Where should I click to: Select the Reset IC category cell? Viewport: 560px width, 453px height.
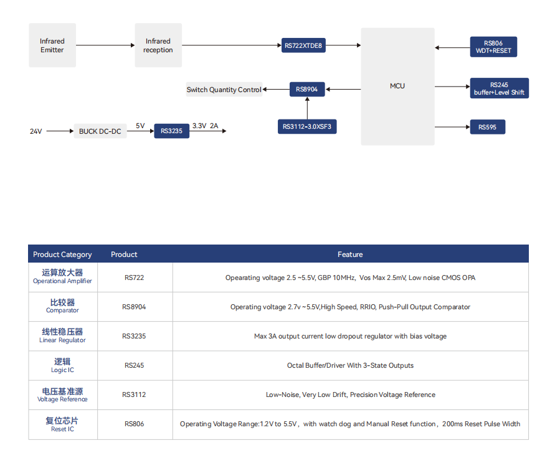62,424
